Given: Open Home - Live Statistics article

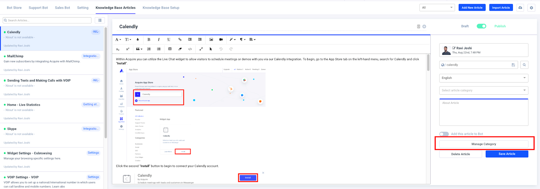Looking at the screenshot, I should tap(52, 111).
